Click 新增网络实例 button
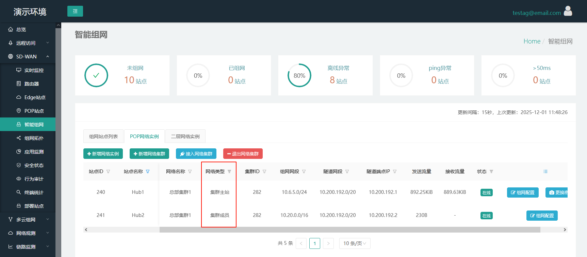 coord(103,154)
